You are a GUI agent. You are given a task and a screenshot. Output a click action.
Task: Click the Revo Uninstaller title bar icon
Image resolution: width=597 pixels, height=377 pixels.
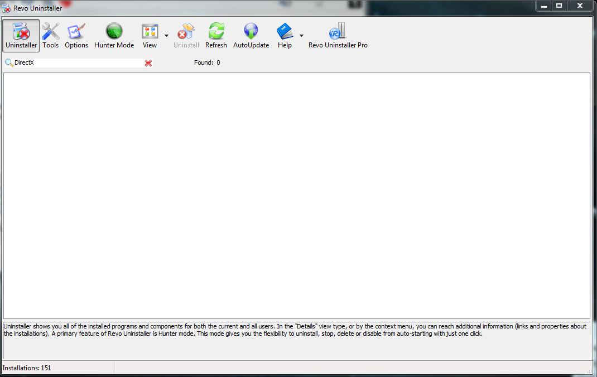point(6,8)
